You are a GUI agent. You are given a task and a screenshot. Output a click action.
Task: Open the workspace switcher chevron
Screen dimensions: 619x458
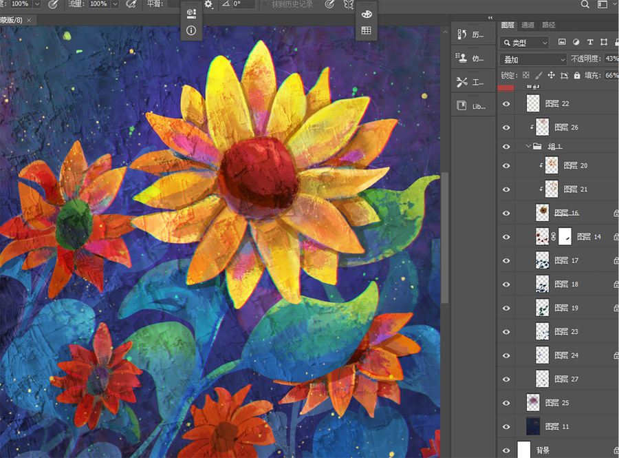(x=615, y=4)
